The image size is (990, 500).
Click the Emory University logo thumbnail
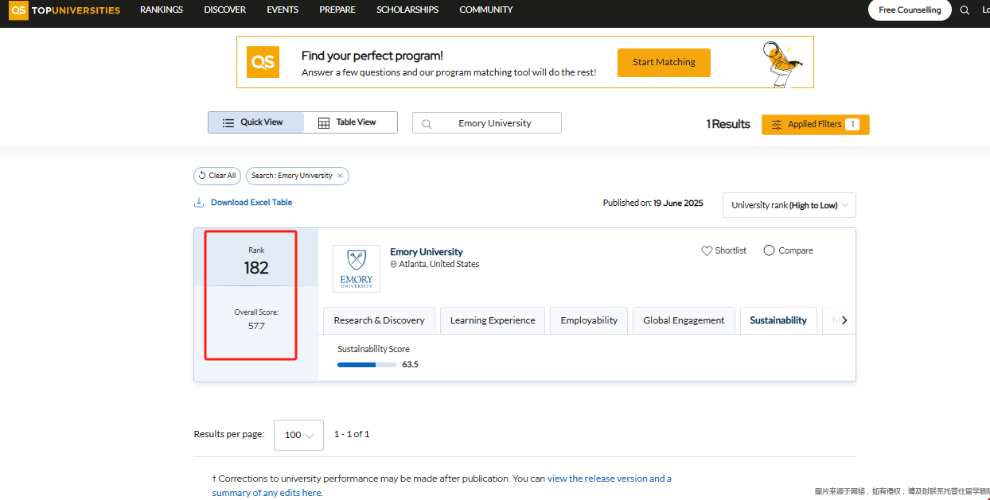pyautogui.click(x=356, y=269)
